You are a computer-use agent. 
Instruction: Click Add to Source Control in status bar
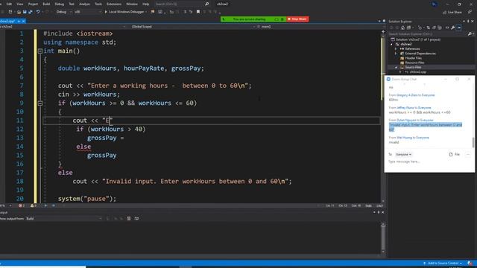pyautogui.click(x=443, y=264)
